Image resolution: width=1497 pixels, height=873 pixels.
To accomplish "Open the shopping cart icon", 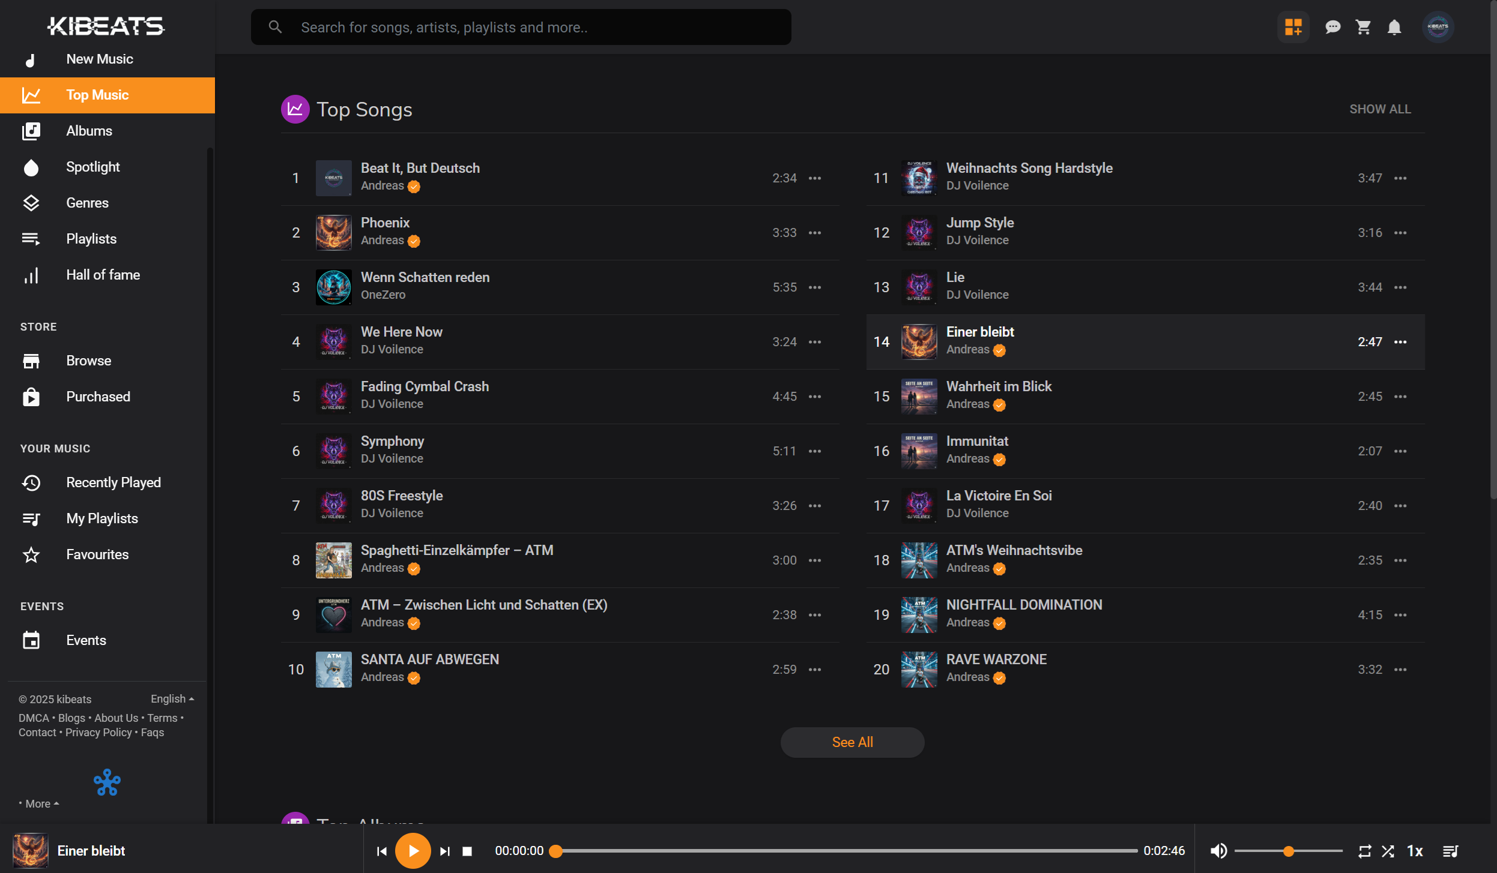I will (1363, 27).
